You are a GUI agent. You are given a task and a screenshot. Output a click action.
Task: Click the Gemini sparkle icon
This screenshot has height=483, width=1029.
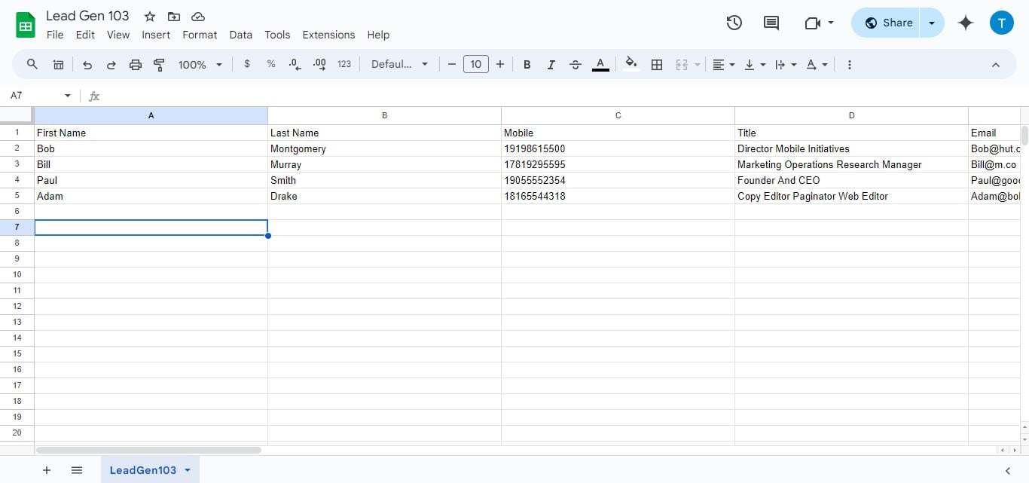pyautogui.click(x=966, y=23)
